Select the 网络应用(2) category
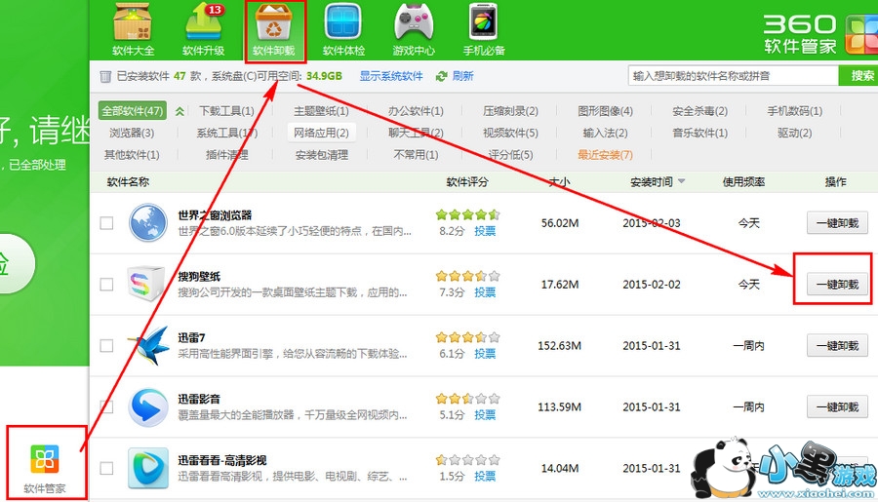This screenshot has height=502, width=878. click(x=321, y=133)
